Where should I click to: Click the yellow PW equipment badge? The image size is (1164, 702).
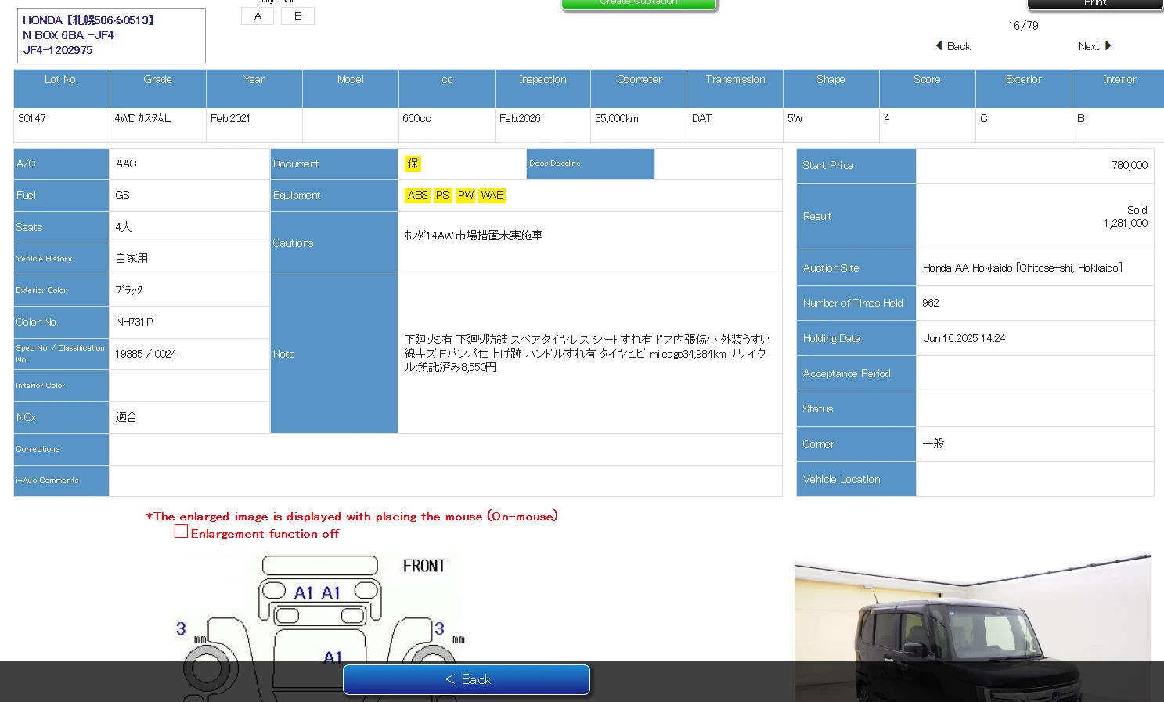click(466, 196)
